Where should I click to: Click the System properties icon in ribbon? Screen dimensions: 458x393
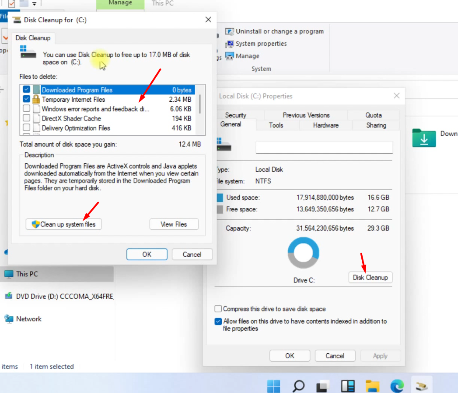click(x=229, y=44)
